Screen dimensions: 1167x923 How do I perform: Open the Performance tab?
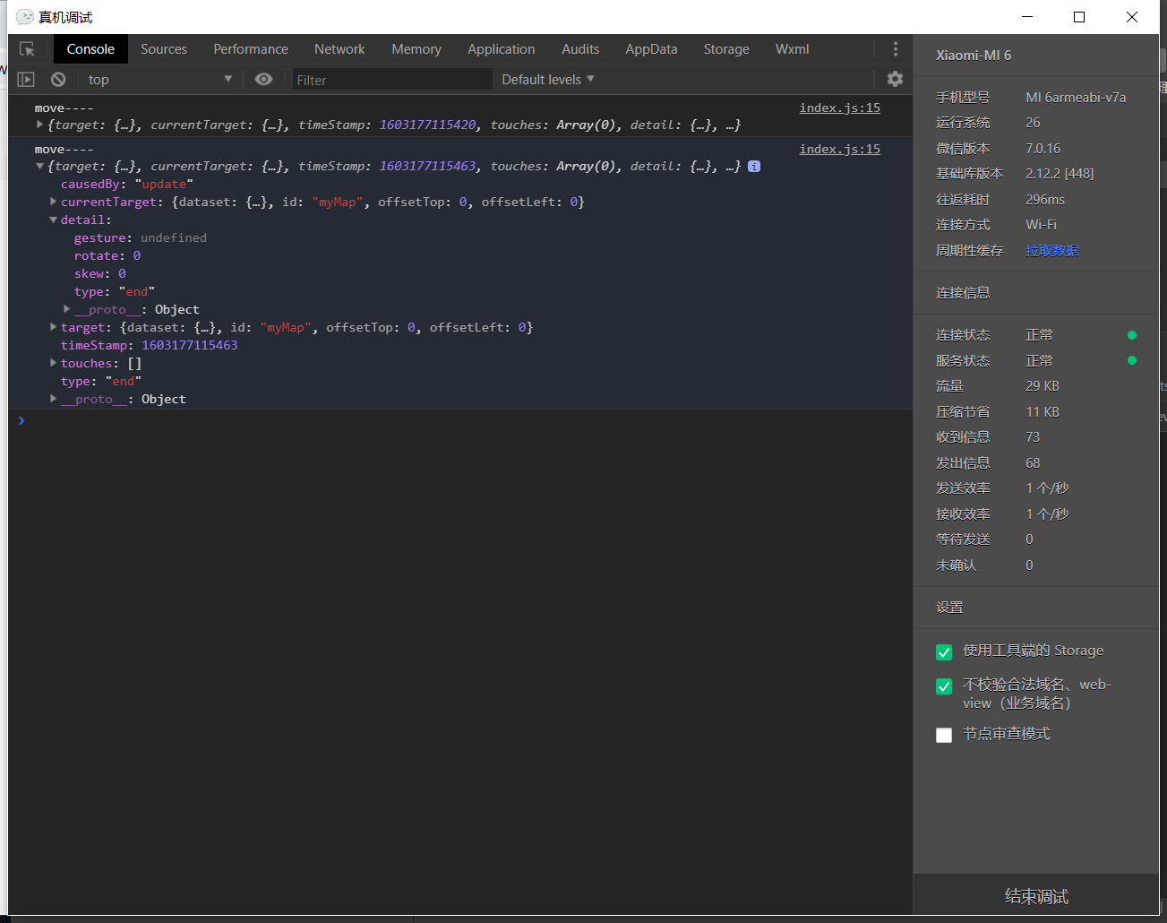pyautogui.click(x=251, y=49)
